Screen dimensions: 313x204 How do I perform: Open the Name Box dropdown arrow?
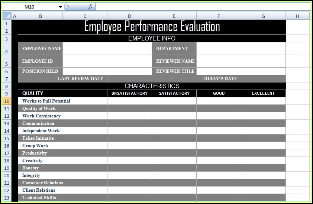pos(60,7)
